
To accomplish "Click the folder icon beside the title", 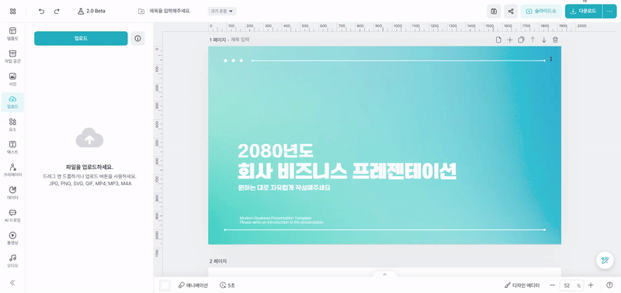I will point(141,11).
